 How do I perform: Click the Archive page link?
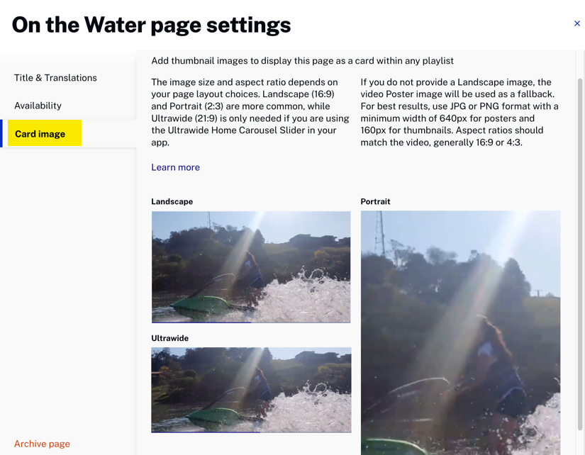pos(42,444)
